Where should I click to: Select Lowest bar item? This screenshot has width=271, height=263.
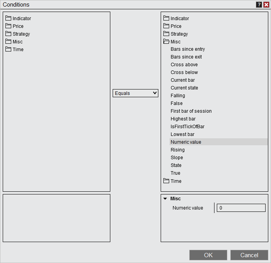click(182, 134)
